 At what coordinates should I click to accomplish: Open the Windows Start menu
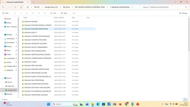coord(48,104)
